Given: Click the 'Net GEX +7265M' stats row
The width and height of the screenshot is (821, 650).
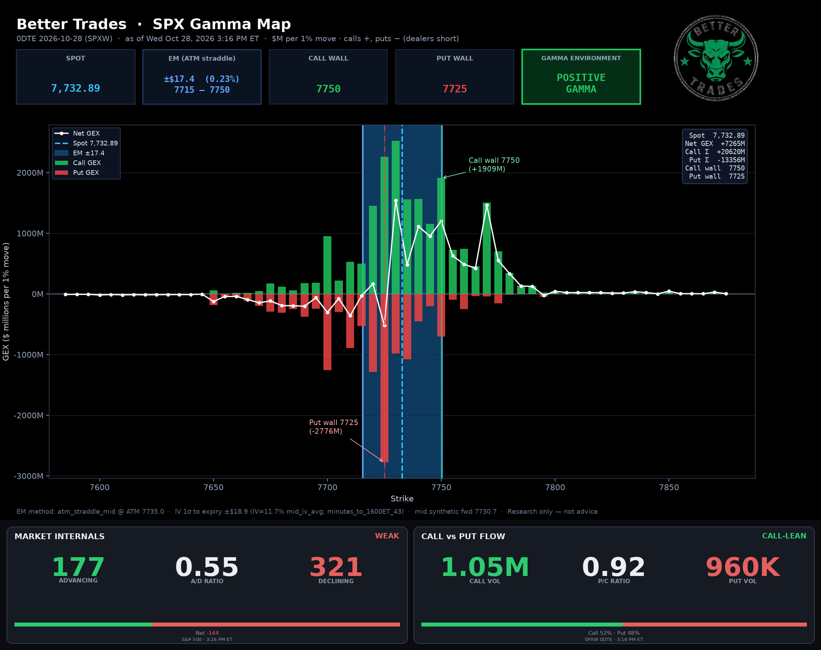Looking at the screenshot, I should [x=715, y=143].
